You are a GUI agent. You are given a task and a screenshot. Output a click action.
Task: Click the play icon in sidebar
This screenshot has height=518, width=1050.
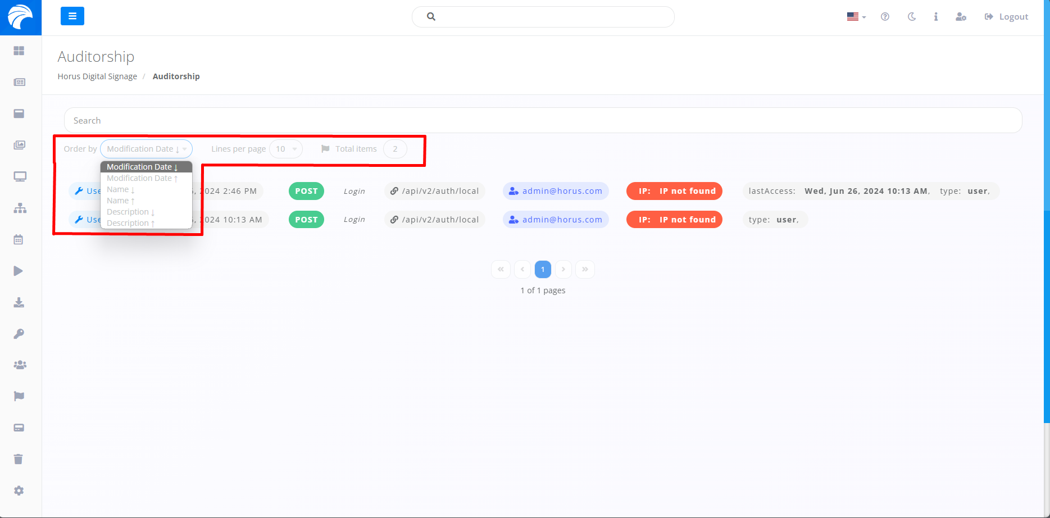(19, 271)
